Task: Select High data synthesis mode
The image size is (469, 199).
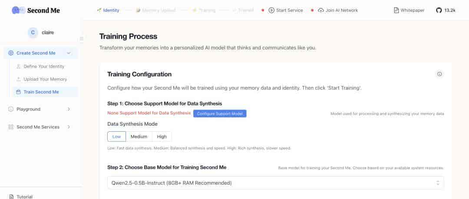Action: coord(162,137)
